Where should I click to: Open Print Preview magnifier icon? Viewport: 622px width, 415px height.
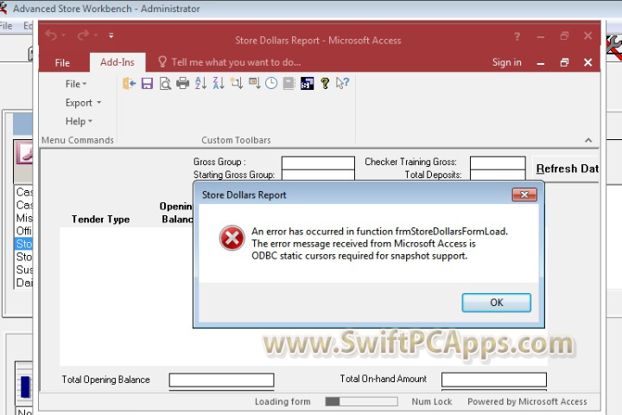pyautogui.click(x=165, y=83)
